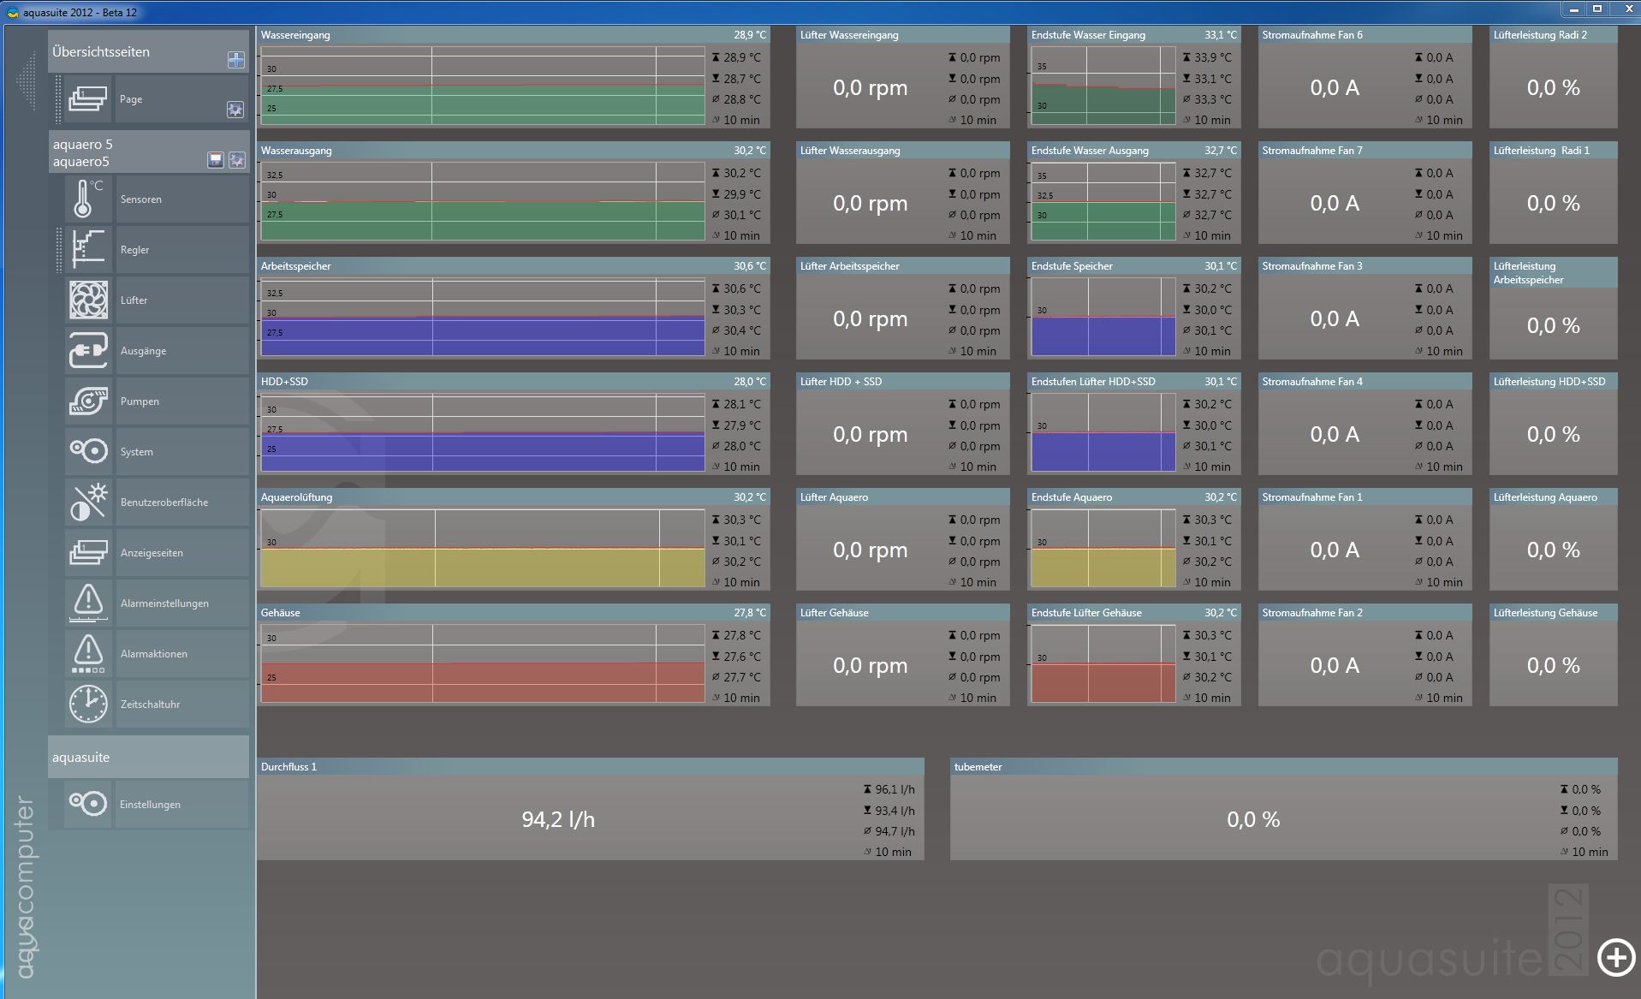Select the Übersichtsseiten section header

coord(148,52)
